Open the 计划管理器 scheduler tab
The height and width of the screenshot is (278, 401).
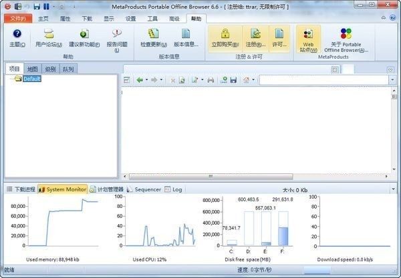106,189
